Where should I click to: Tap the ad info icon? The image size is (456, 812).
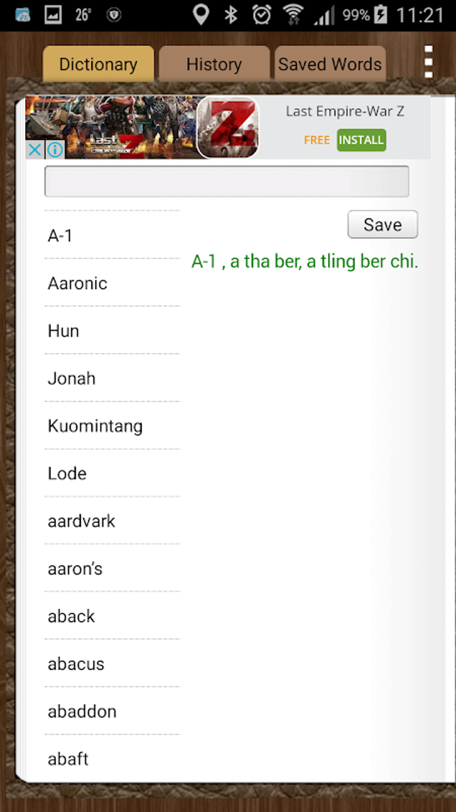pos(55,150)
